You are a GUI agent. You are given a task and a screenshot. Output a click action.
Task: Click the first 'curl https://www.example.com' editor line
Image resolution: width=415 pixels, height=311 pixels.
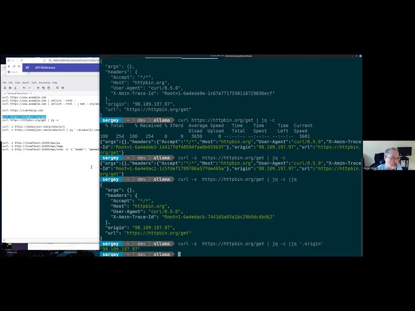(24, 97)
